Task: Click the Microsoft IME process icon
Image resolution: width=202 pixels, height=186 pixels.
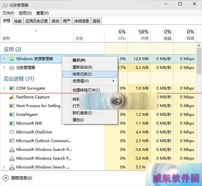Action: [12, 123]
